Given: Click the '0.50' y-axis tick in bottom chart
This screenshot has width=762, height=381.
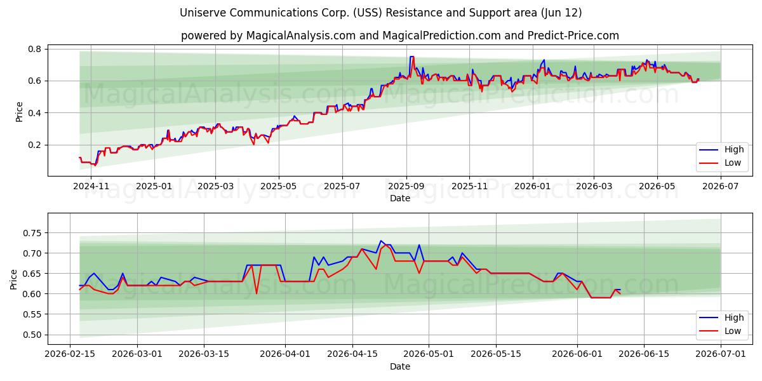Looking at the screenshot, I should [32, 335].
